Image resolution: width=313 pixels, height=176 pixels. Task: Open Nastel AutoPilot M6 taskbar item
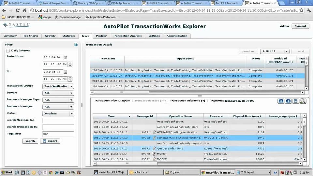111,172
